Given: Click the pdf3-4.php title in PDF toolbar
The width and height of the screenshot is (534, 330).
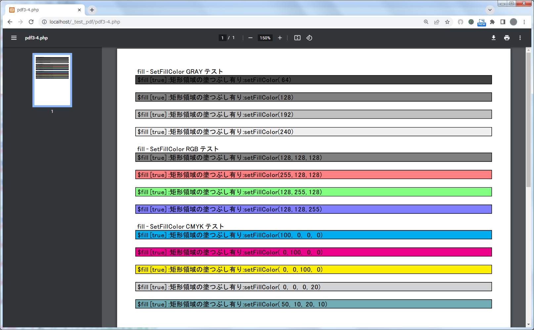Looking at the screenshot, I should tap(36, 38).
